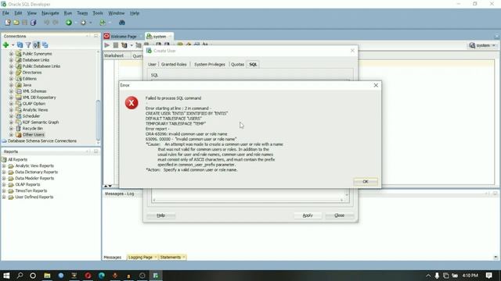
Task: Click the Run Script icon in worksheet toolbar
Action: (x=124, y=45)
